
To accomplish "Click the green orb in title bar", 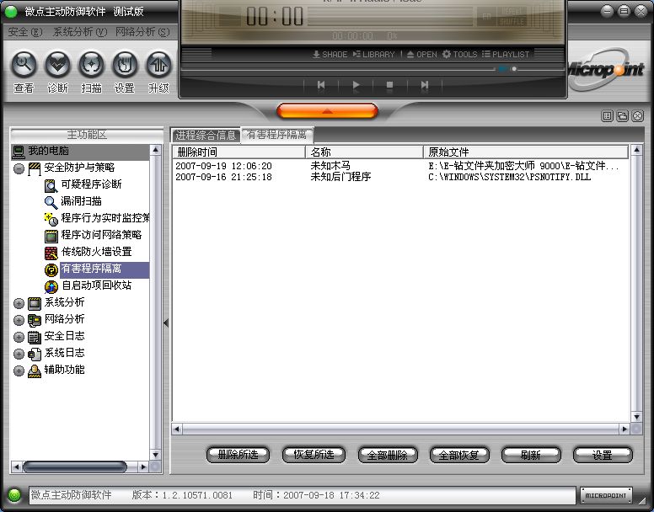I will pyautogui.click(x=10, y=12).
